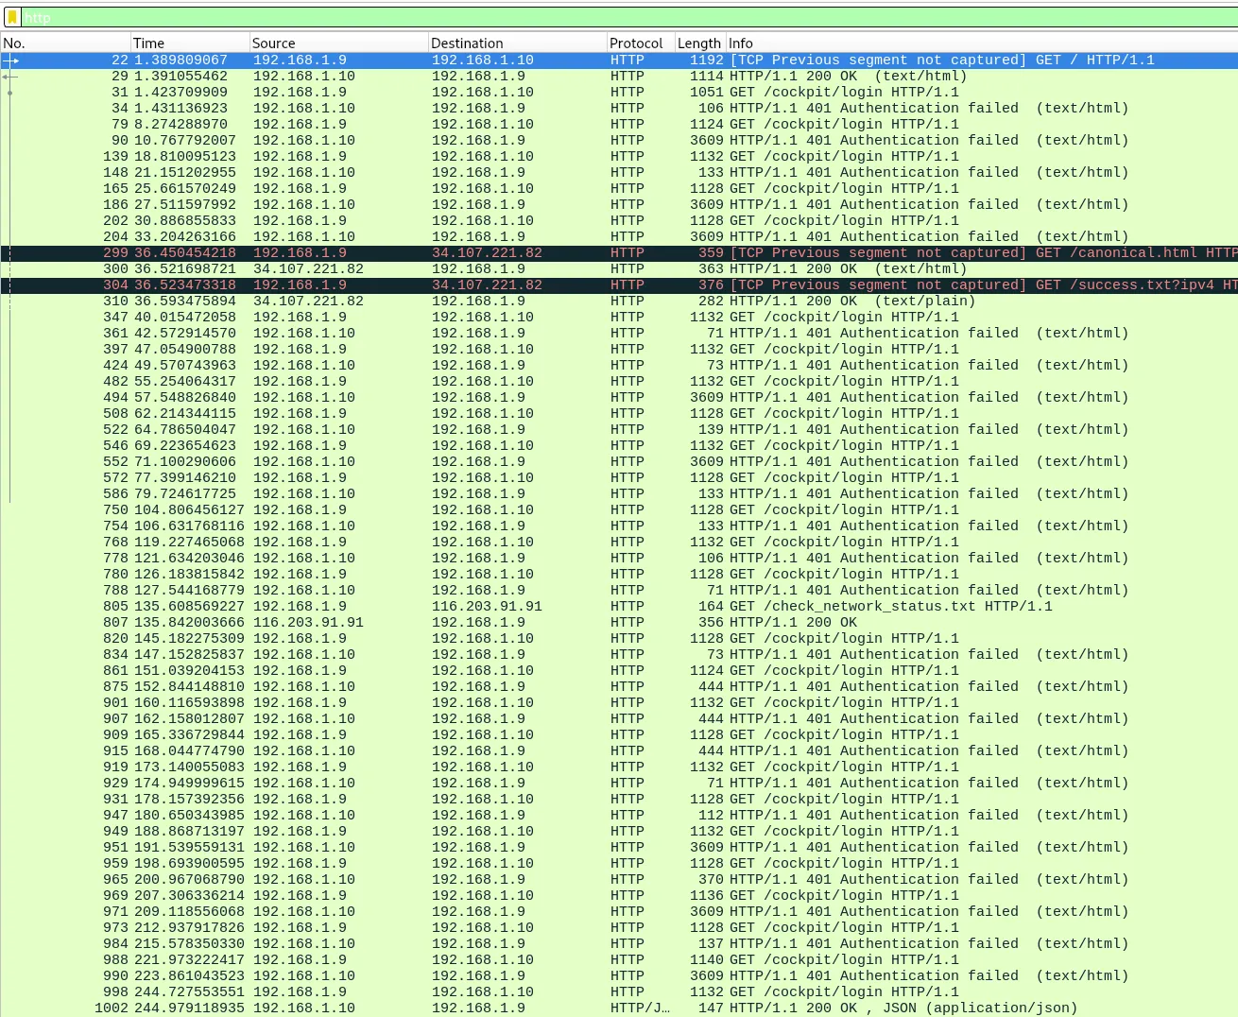
Task: Sort by the Time column header
Action: click(x=189, y=43)
